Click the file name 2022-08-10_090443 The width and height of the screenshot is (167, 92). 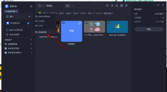[117, 35]
